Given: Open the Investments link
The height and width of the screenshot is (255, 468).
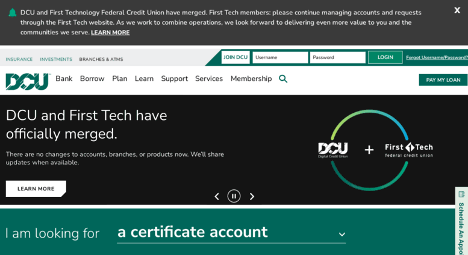Looking at the screenshot, I should click(56, 59).
